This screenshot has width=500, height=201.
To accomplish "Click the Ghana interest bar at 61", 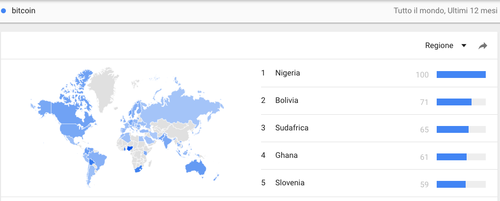I will coord(461,157).
